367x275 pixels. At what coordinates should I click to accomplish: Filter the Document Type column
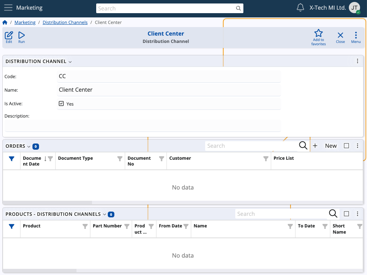(x=120, y=159)
